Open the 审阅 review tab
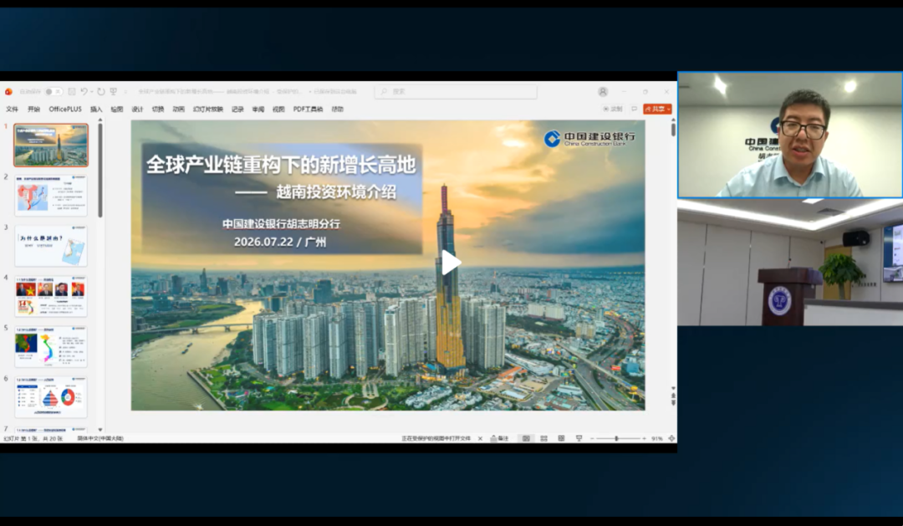Image resolution: width=903 pixels, height=526 pixels. [x=258, y=109]
